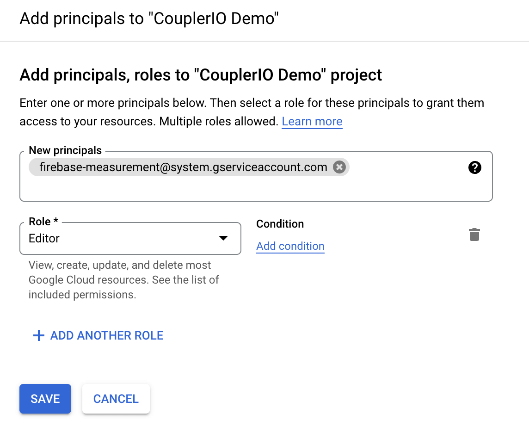This screenshot has width=529, height=433.
Task: Click the "Add principals, roles" section heading
Action: tap(201, 74)
